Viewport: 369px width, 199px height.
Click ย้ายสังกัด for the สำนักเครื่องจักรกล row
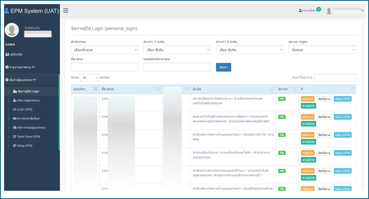tap(308, 160)
